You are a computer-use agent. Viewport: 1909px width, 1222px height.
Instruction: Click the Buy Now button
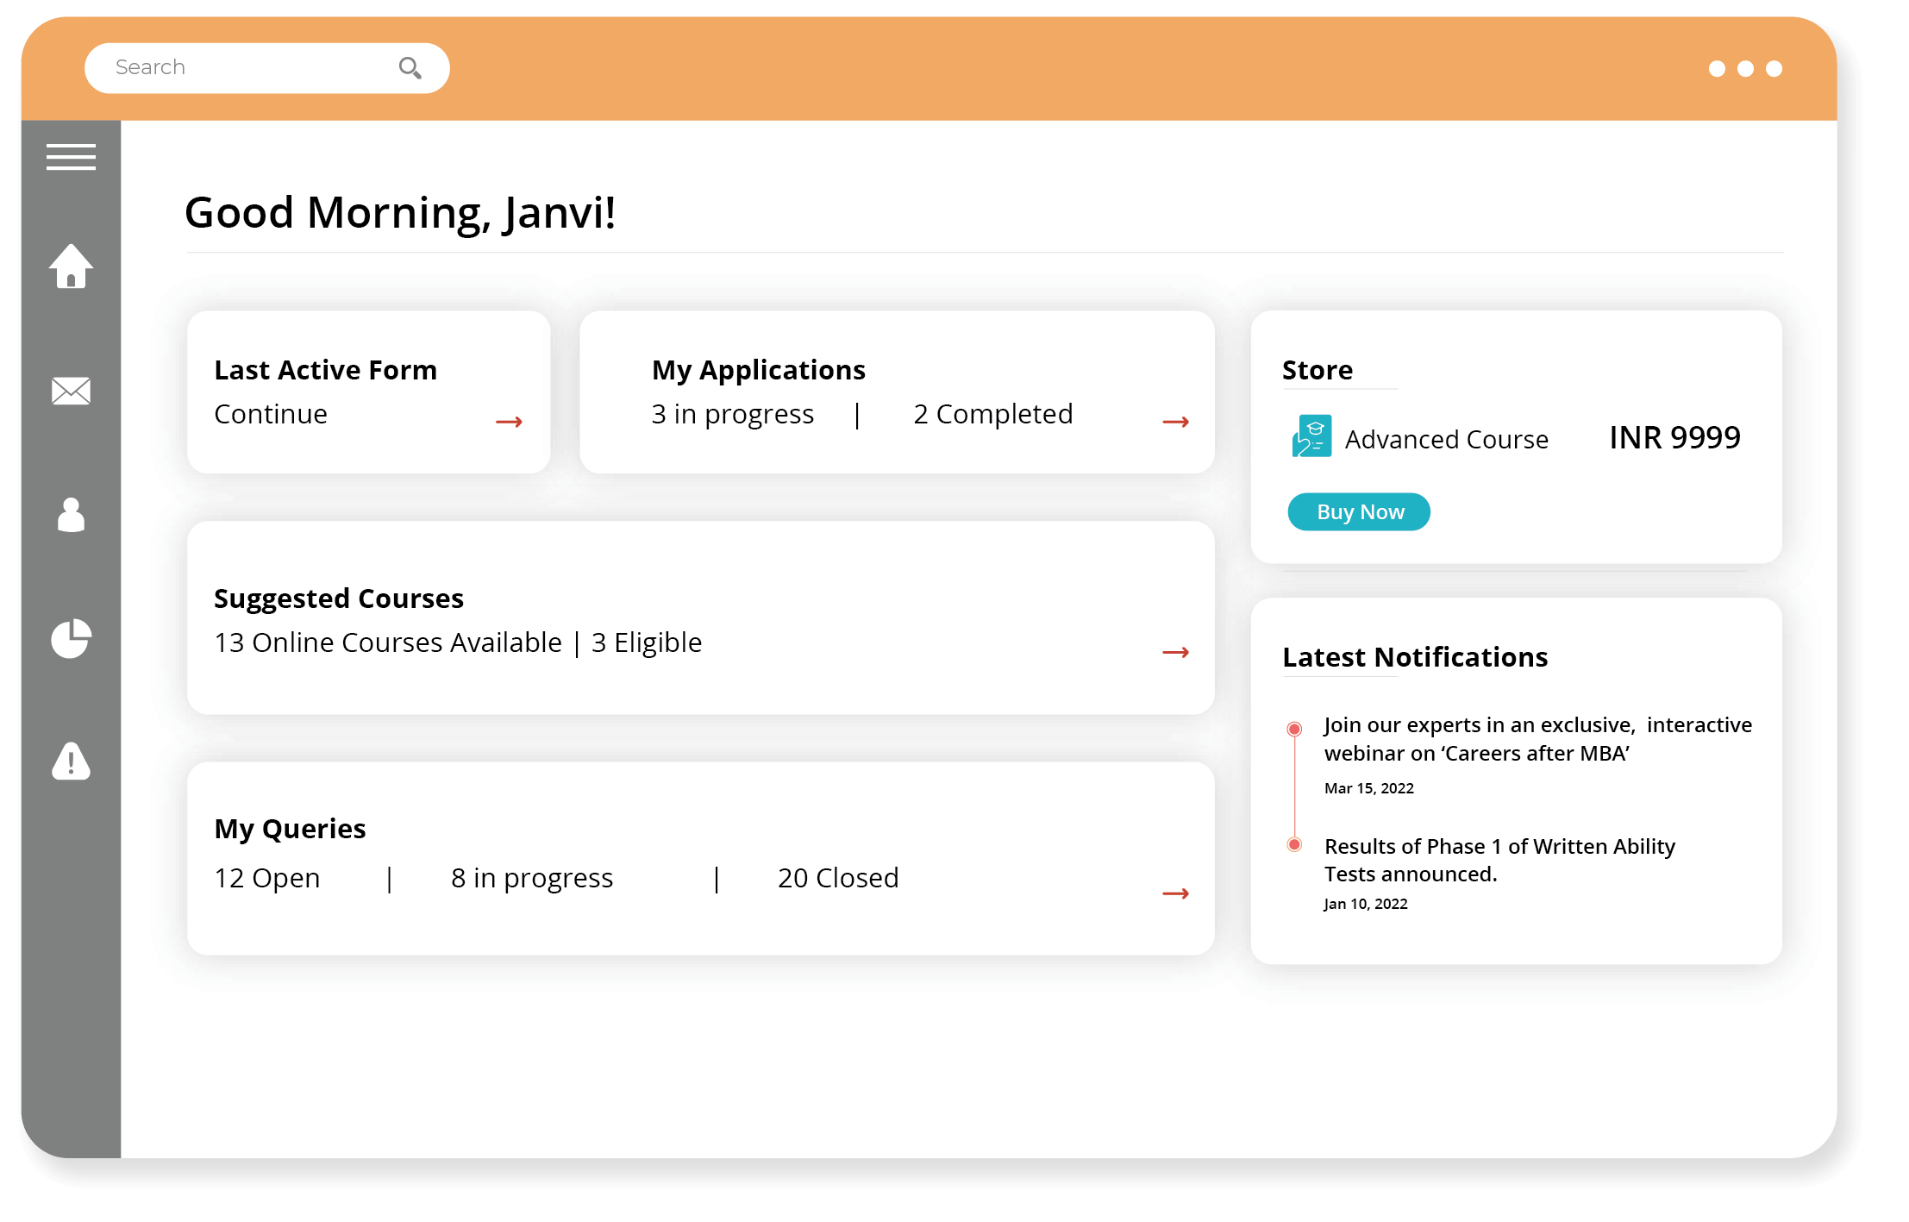1358,511
